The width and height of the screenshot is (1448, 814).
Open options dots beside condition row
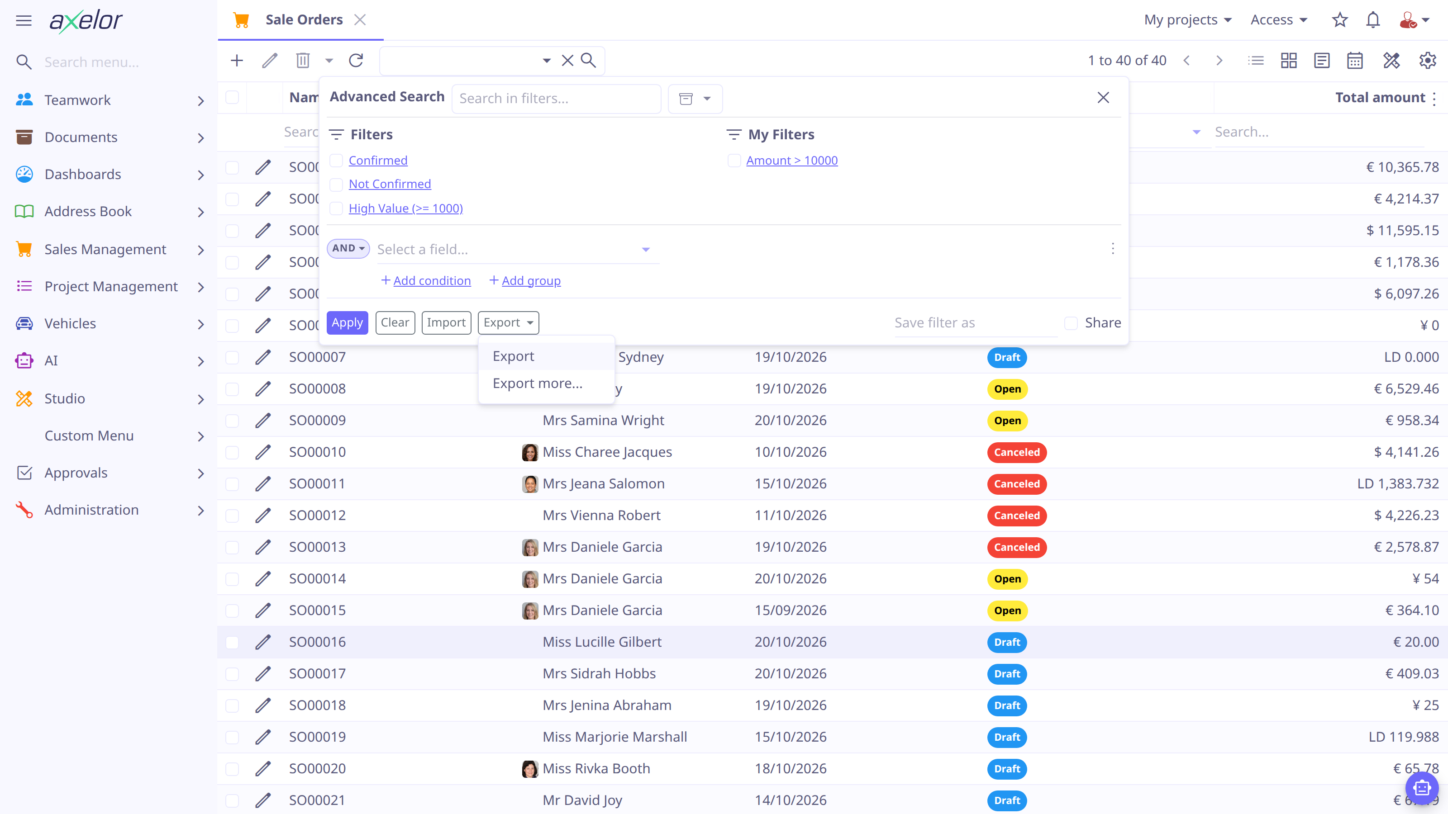[x=1113, y=249]
